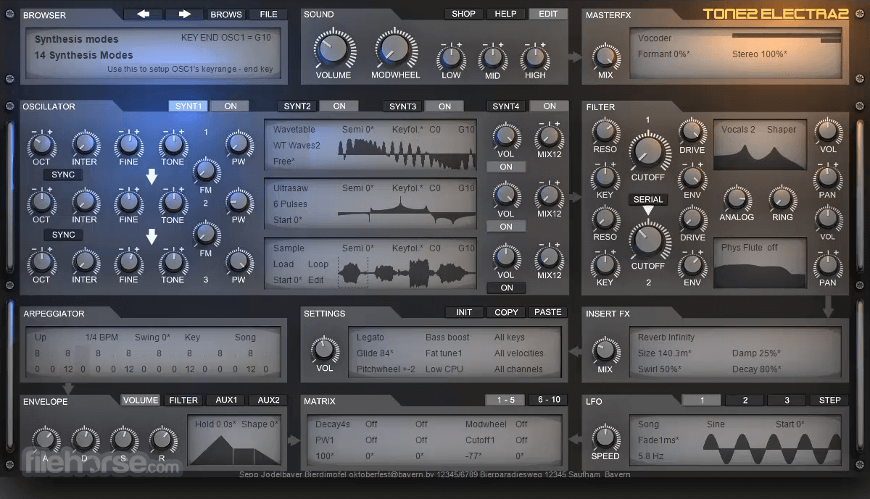Click the filter ANALOG knob
This screenshot has height=499, width=870.
click(737, 198)
